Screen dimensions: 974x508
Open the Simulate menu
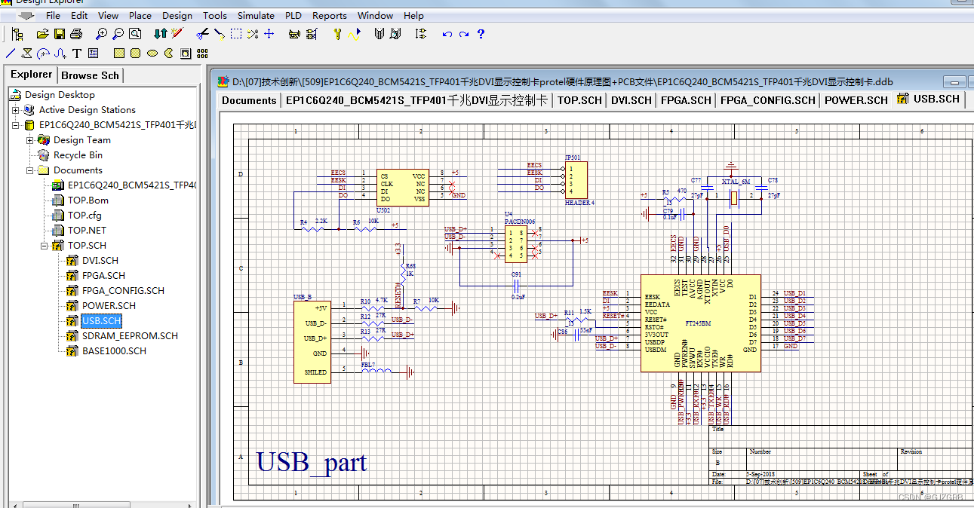click(256, 15)
